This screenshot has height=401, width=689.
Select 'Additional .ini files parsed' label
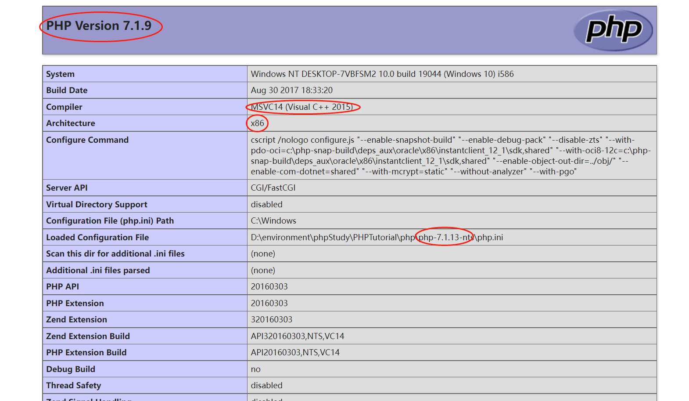[x=98, y=271]
